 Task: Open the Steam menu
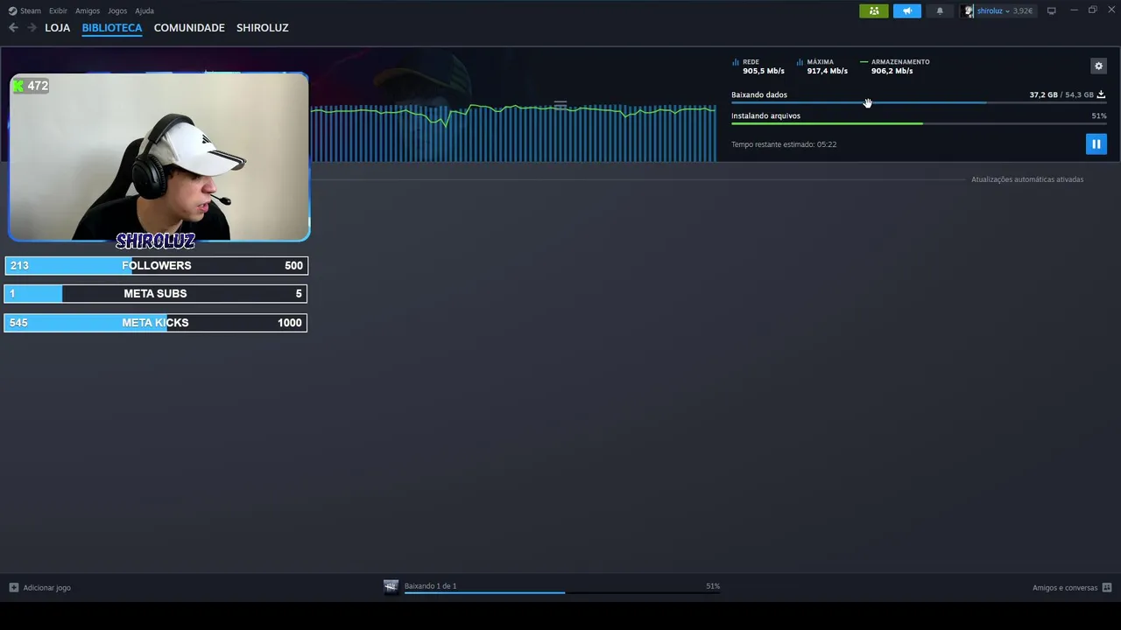31,10
